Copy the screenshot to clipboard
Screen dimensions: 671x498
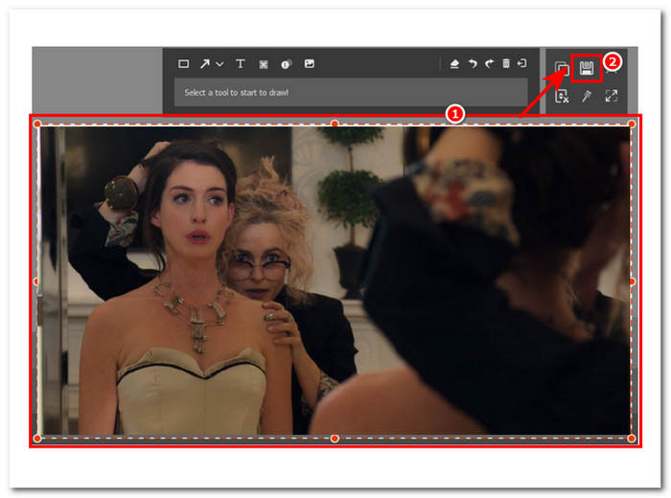tap(562, 68)
